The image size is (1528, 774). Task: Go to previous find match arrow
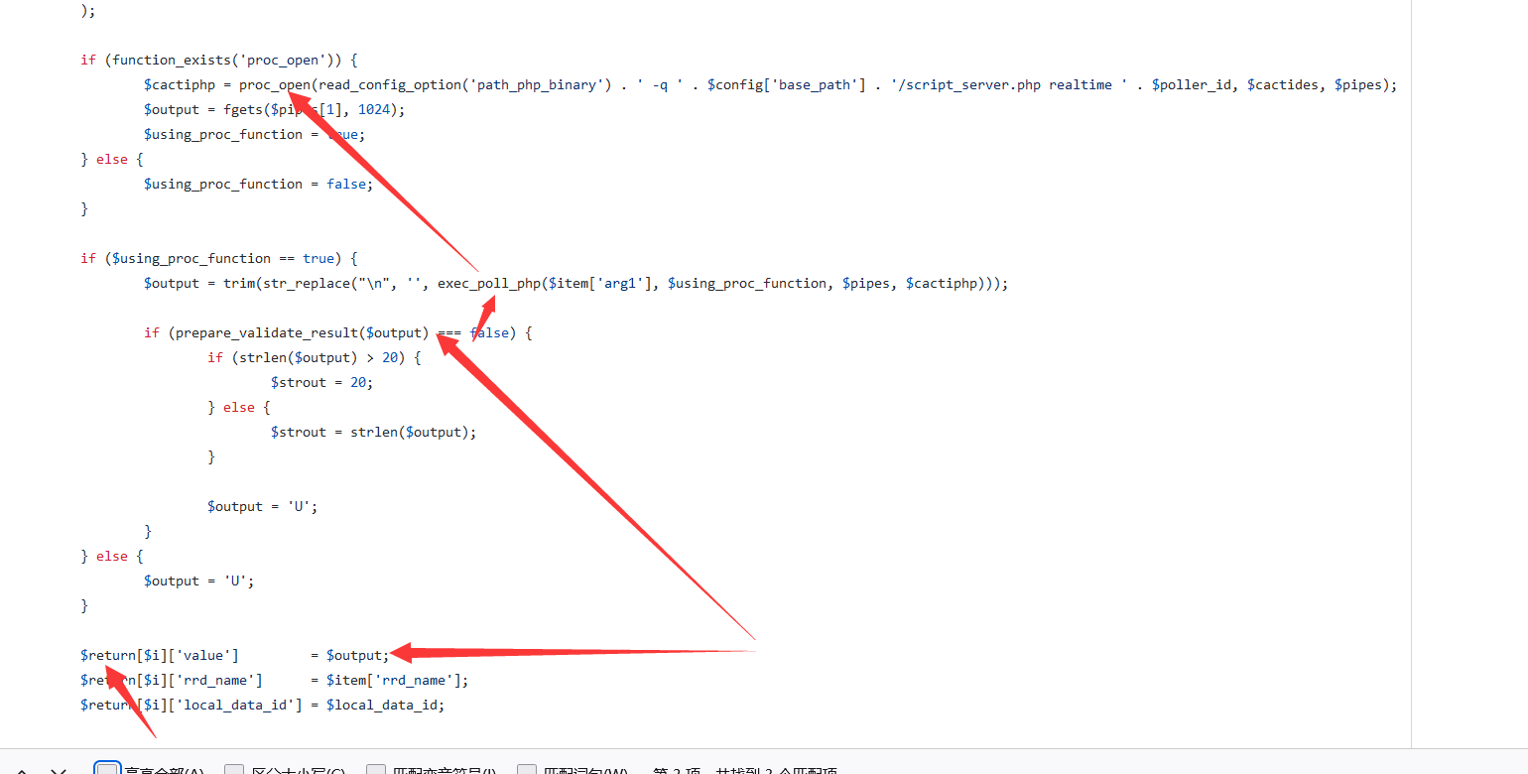(x=22, y=771)
